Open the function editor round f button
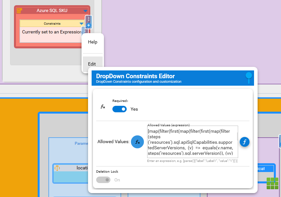The image size is (281, 197). coord(245,142)
